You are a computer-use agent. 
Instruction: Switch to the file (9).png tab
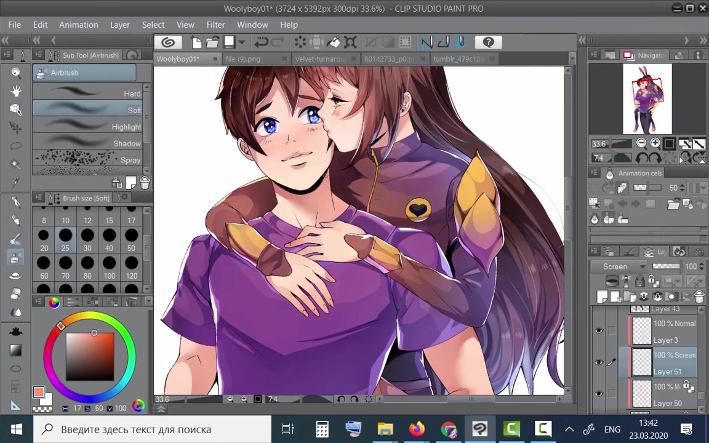(x=242, y=58)
